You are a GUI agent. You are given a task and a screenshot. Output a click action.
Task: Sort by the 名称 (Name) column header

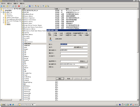pos(38,9)
